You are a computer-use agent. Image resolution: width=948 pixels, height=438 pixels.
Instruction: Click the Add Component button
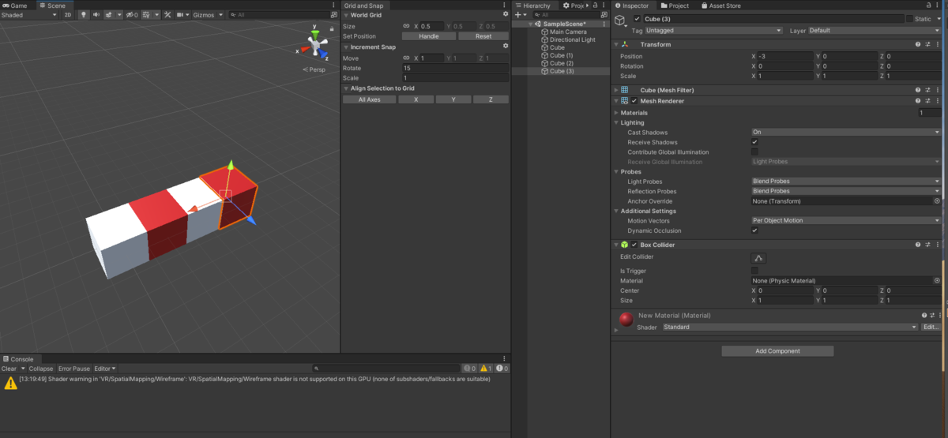pyautogui.click(x=777, y=351)
